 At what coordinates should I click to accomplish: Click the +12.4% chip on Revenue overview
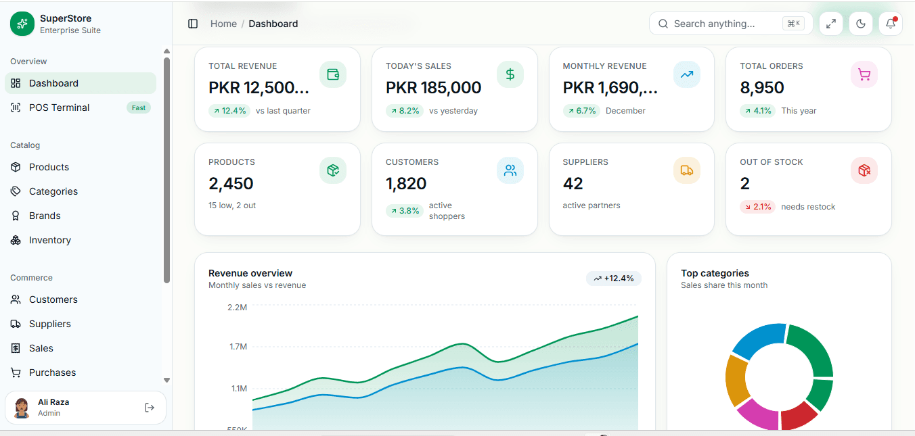click(614, 278)
